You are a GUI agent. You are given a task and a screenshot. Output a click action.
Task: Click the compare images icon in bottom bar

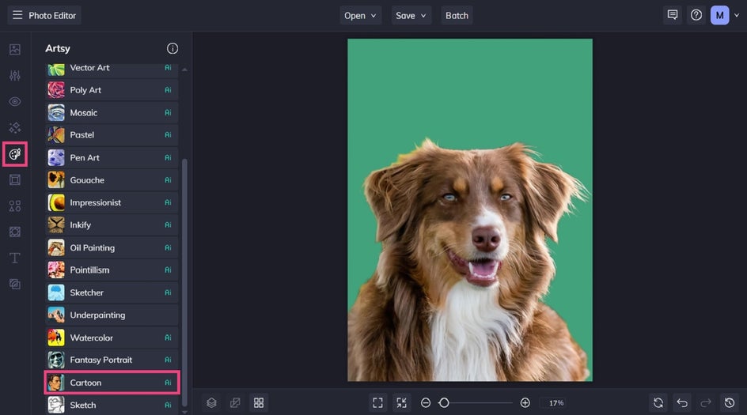[235, 403]
